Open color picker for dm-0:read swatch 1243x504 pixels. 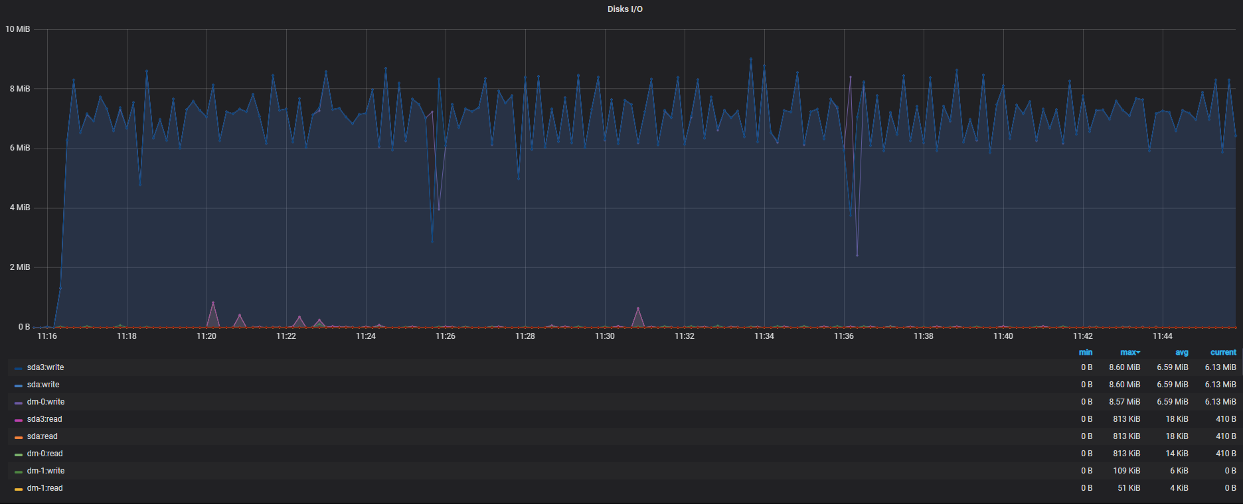point(19,454)
